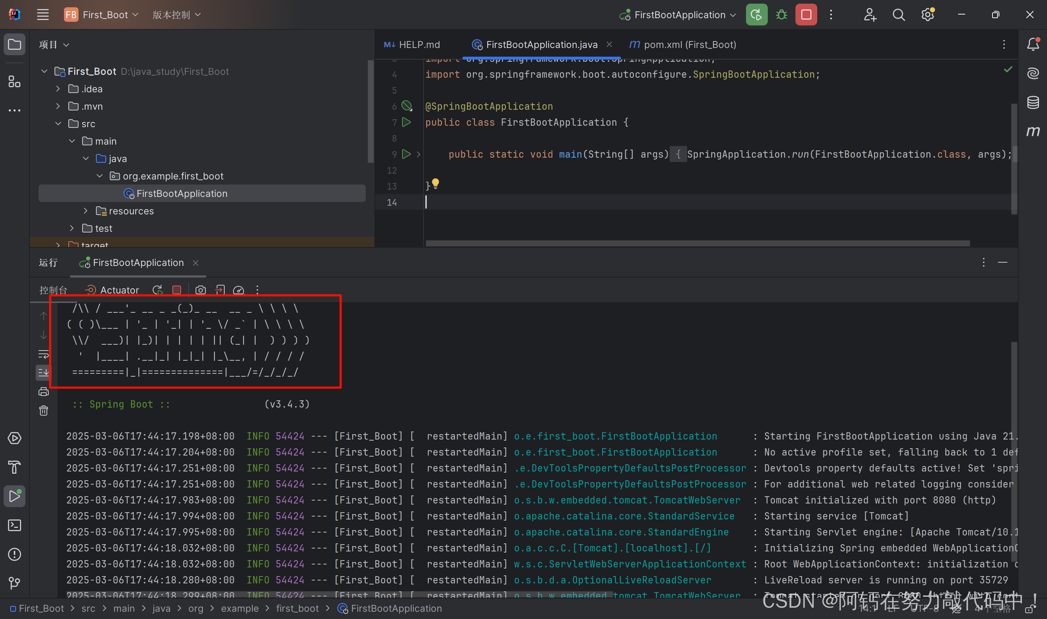Open IDE settings with the gear icon

(x=927, y=14)
